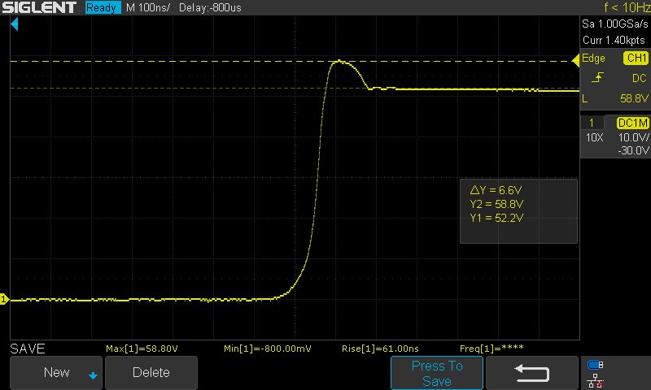This screenshot has width=651, height=390.
Task: Click the yellow CH1 trigger source badge
Action: point(635,58)
